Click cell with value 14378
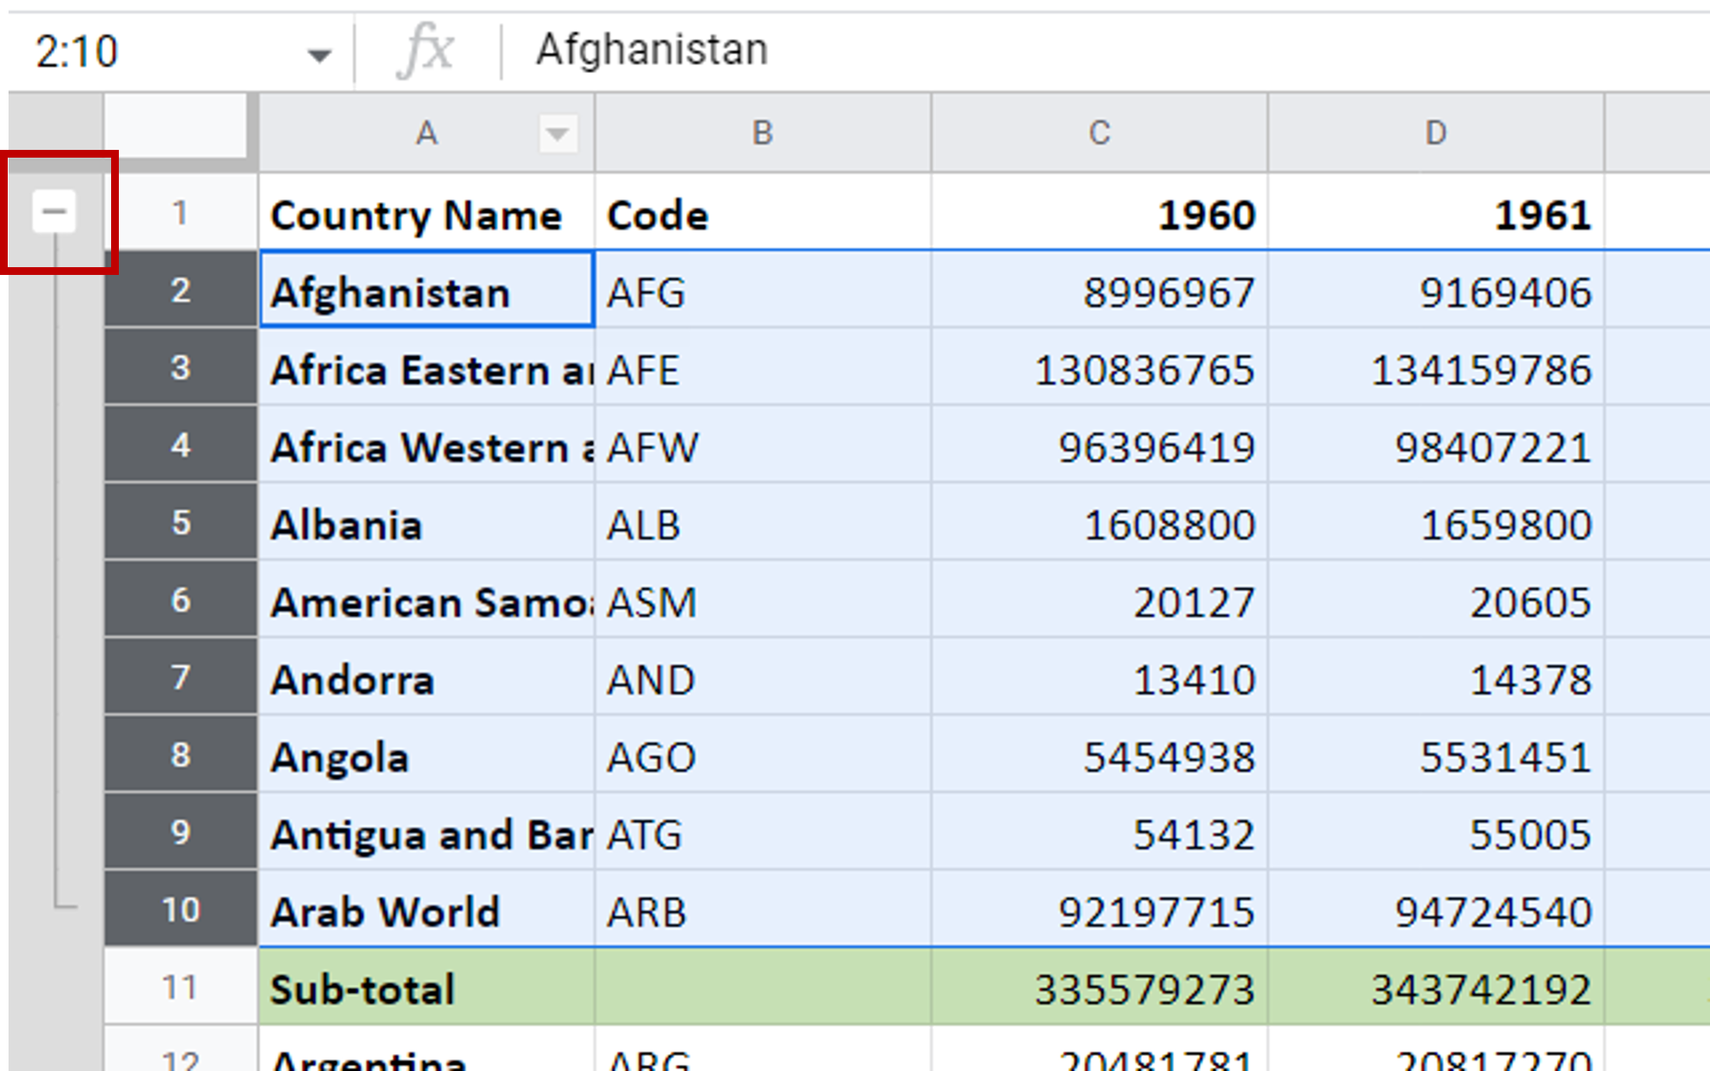Image resolution: width=1710 pixels, height=1071 pixels. (1436, 676)
